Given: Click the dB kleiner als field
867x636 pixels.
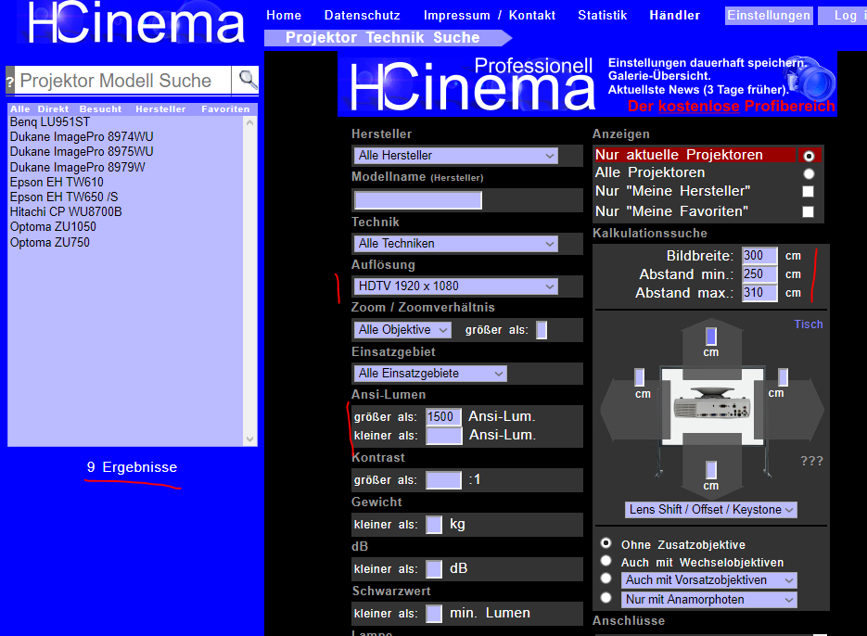Looking at the screenshot, I should point(434,568).
